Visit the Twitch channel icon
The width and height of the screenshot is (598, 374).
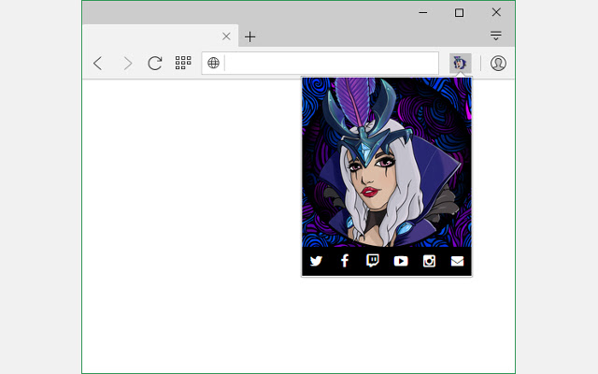372,261
